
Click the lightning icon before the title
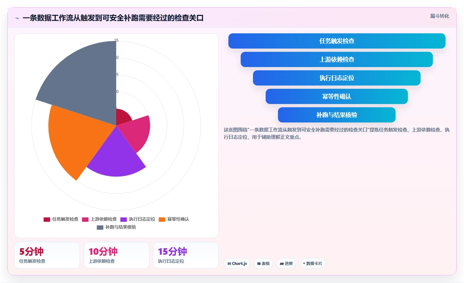point(17,18)
